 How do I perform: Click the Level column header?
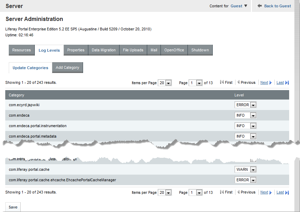pyautogui.click(x=239, y=95)
